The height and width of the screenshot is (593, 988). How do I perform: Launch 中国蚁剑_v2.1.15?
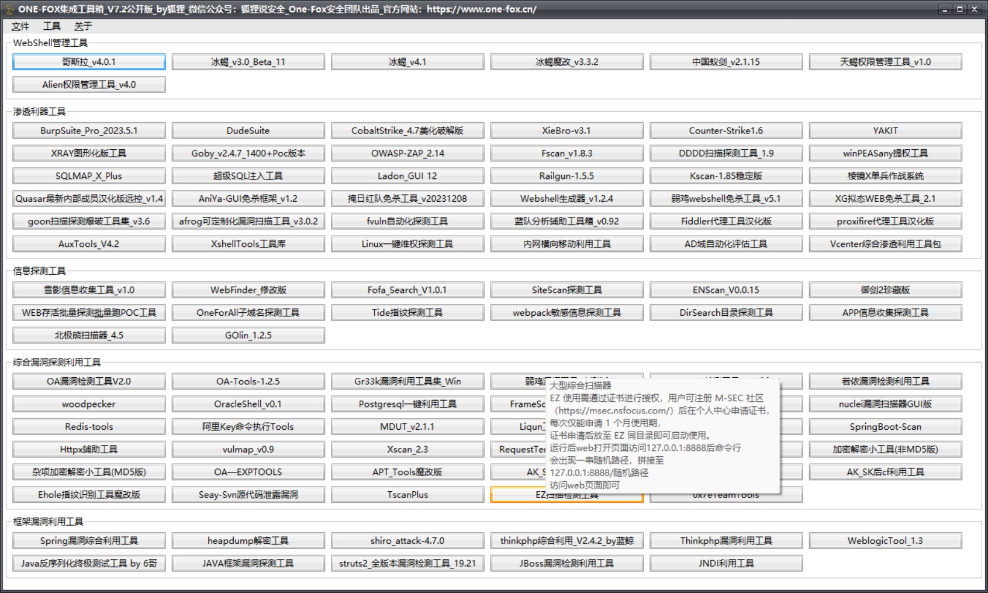(x=726, y=62)
